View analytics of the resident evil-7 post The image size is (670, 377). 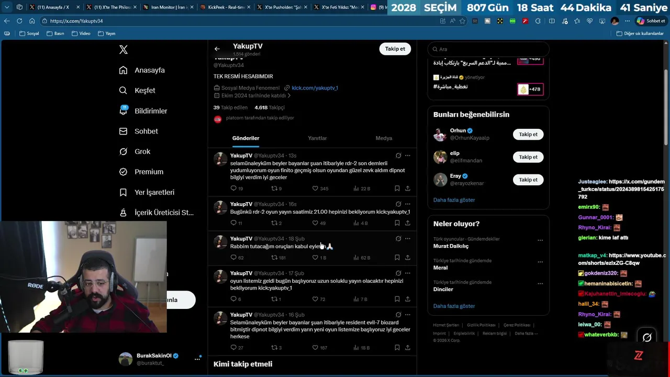pos(362,348)
